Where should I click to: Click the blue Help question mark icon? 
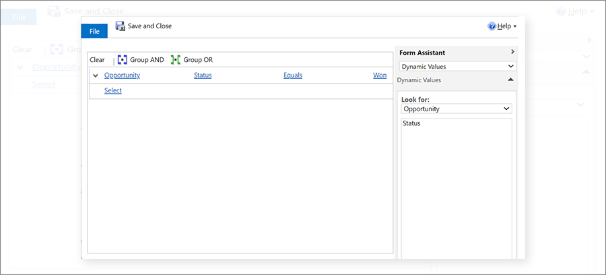(492, 26)
